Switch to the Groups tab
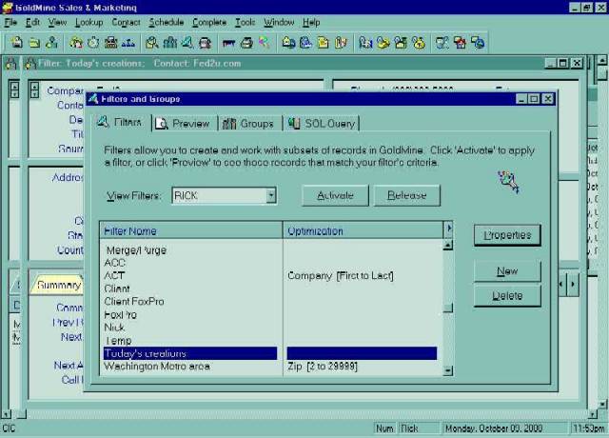This screenshot has width=609, height=438. point(248,124)
